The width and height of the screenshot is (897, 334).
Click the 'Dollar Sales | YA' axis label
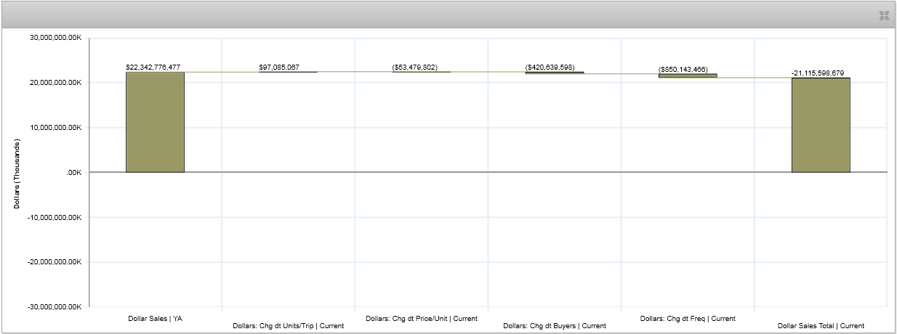155,318
